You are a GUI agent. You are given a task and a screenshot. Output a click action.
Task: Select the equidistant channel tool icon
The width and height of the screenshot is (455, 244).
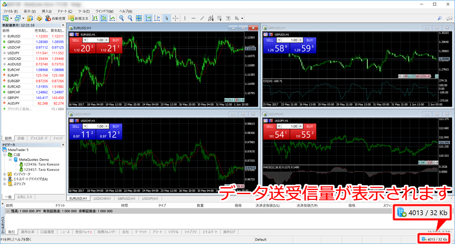coord(210,18)
